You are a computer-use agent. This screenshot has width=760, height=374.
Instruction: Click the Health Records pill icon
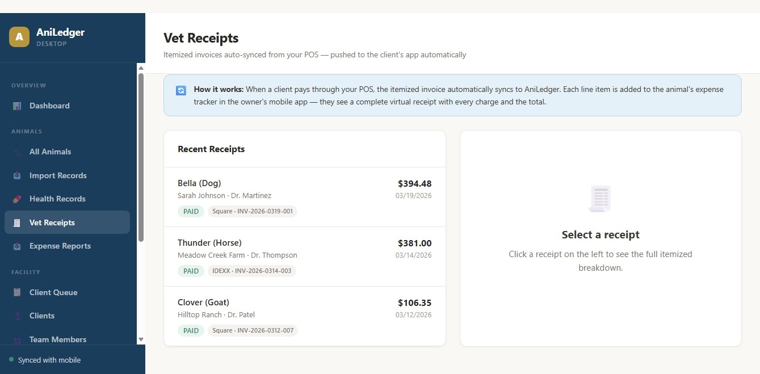pyautogui.click(x=17, y=199)
